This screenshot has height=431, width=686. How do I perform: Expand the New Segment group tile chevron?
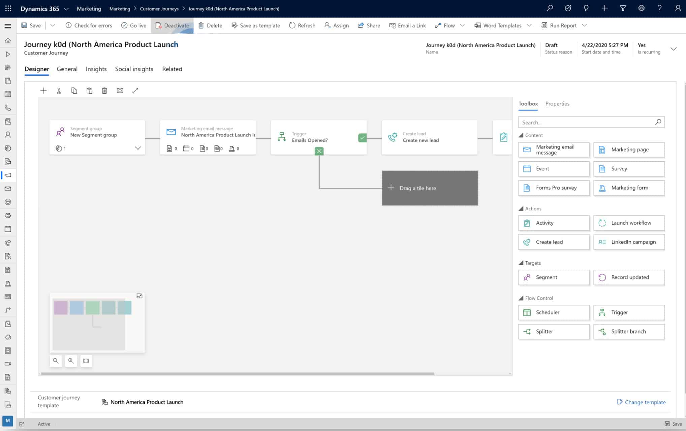click(138, 148)
